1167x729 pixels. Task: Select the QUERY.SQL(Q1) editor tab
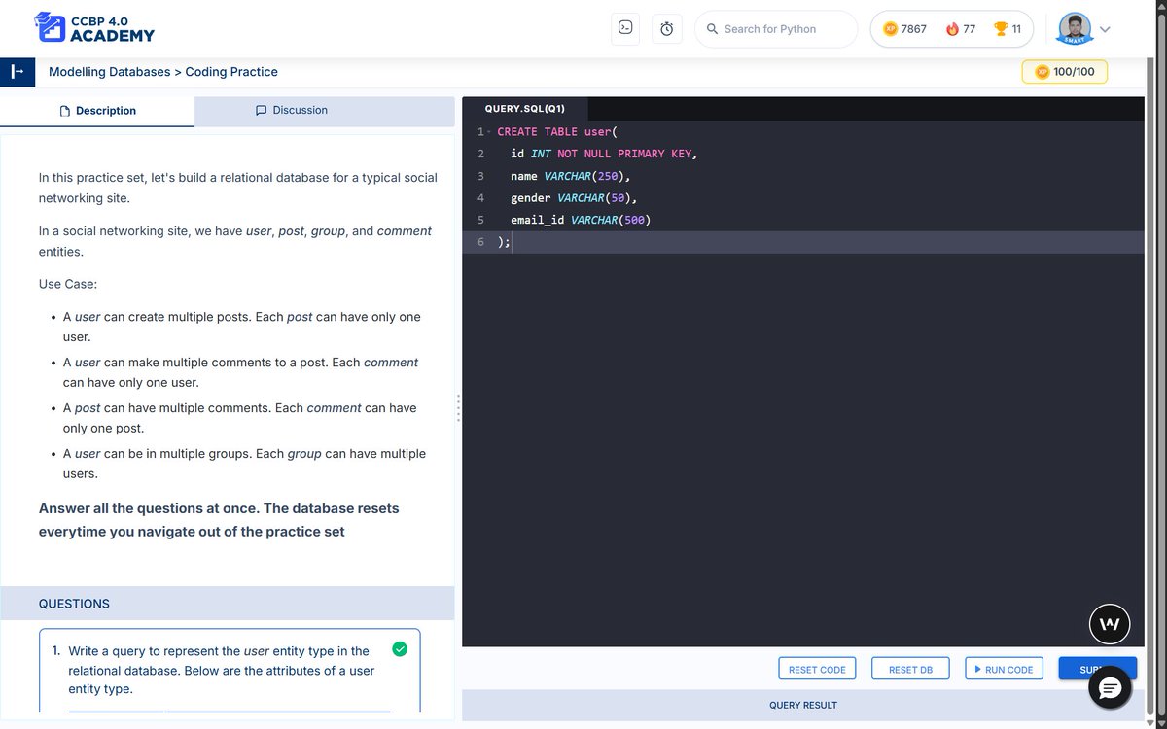(x=525, y=108)
